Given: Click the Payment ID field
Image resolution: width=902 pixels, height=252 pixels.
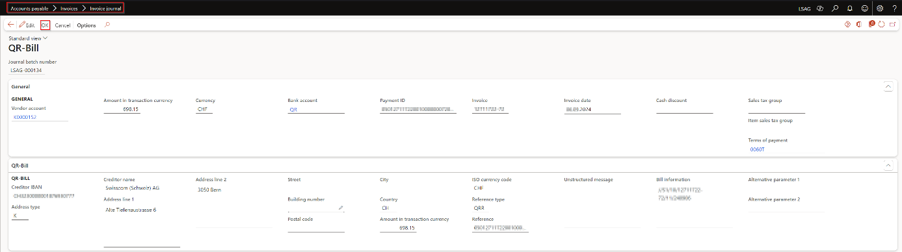Looking at the screenshot, I should (418, 110).
